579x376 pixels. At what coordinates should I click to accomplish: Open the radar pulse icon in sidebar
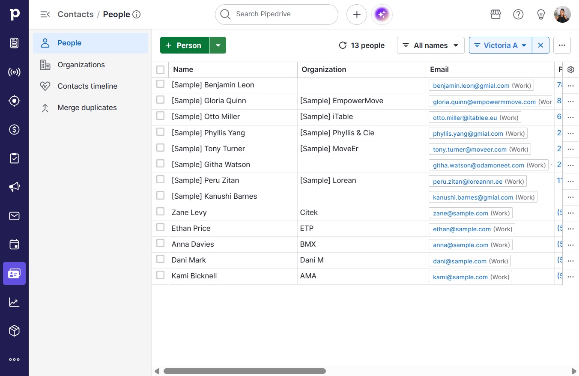click(x=14, y=72)
